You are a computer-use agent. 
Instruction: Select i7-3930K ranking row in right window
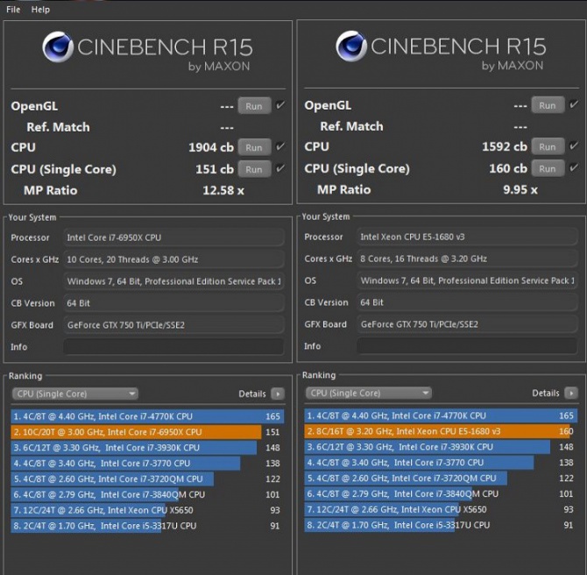[441, 447]
